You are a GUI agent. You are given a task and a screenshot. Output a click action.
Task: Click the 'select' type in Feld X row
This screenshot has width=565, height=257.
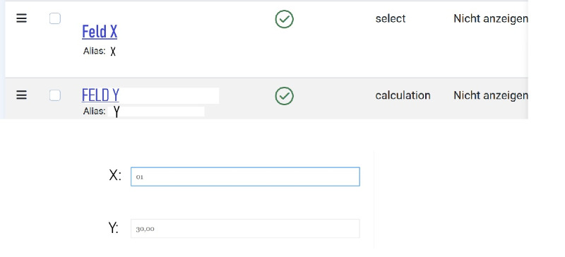[391, 18]
